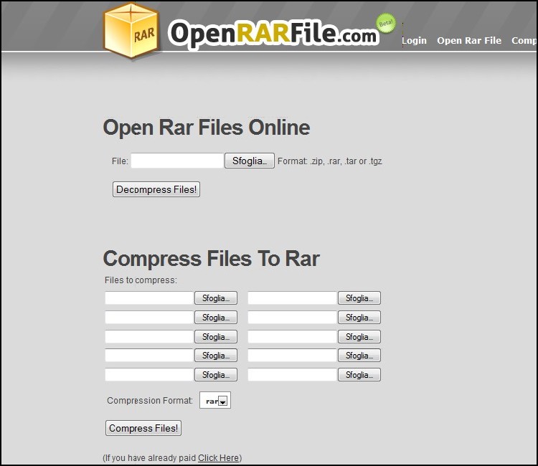This screenshot has width=538, height=466.
Task: Click the File input field for decompression
Action: [177, 161]
